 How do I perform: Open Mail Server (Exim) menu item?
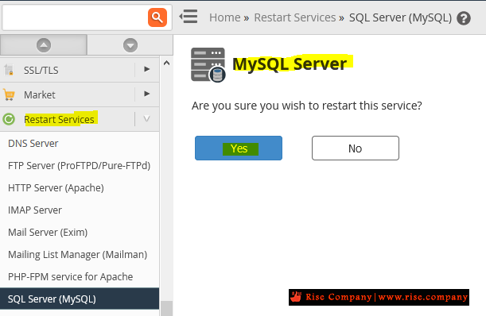tap(48, 232)
